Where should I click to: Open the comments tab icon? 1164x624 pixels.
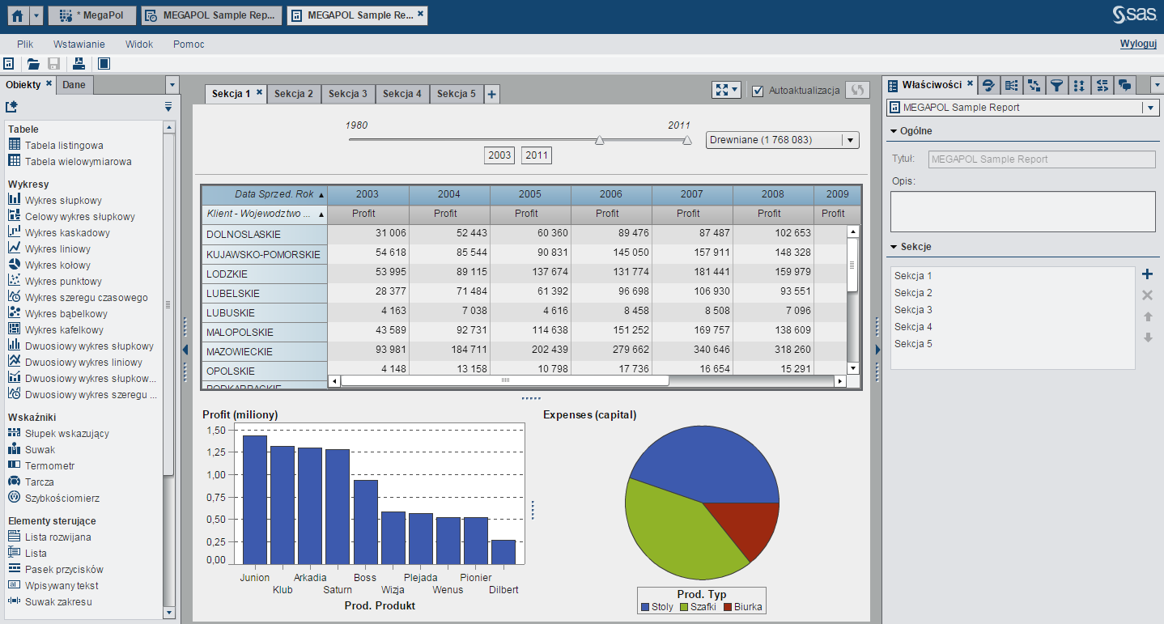[x=1124, y=84]
